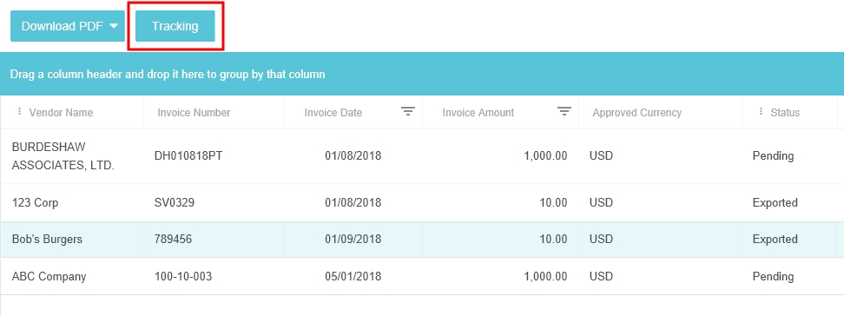Click the USD currency in Bob's Burgers row
Image resolution: width=844 pixels, height=316 pixels.
[601, 239]
